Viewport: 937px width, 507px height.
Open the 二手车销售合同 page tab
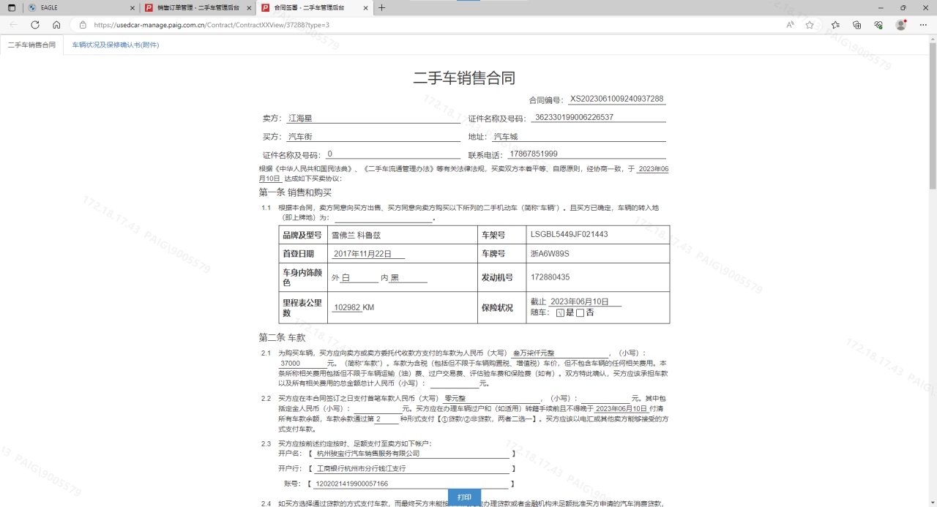click(x=31, y=45)
